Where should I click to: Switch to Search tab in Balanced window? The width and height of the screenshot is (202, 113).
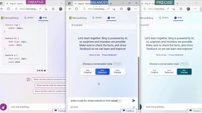tap(97, 18)
